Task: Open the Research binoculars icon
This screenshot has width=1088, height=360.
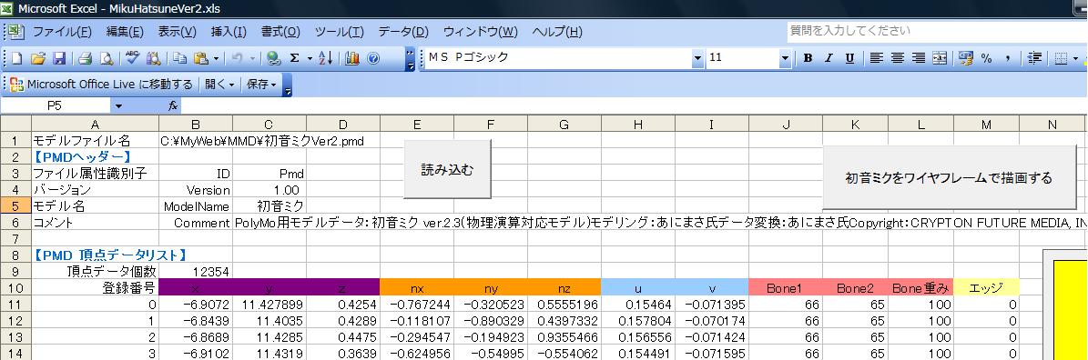Action: tap(153, 59)
